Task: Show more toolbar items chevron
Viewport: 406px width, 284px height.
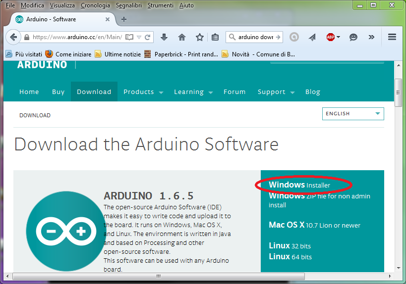Action: point(371,37)
